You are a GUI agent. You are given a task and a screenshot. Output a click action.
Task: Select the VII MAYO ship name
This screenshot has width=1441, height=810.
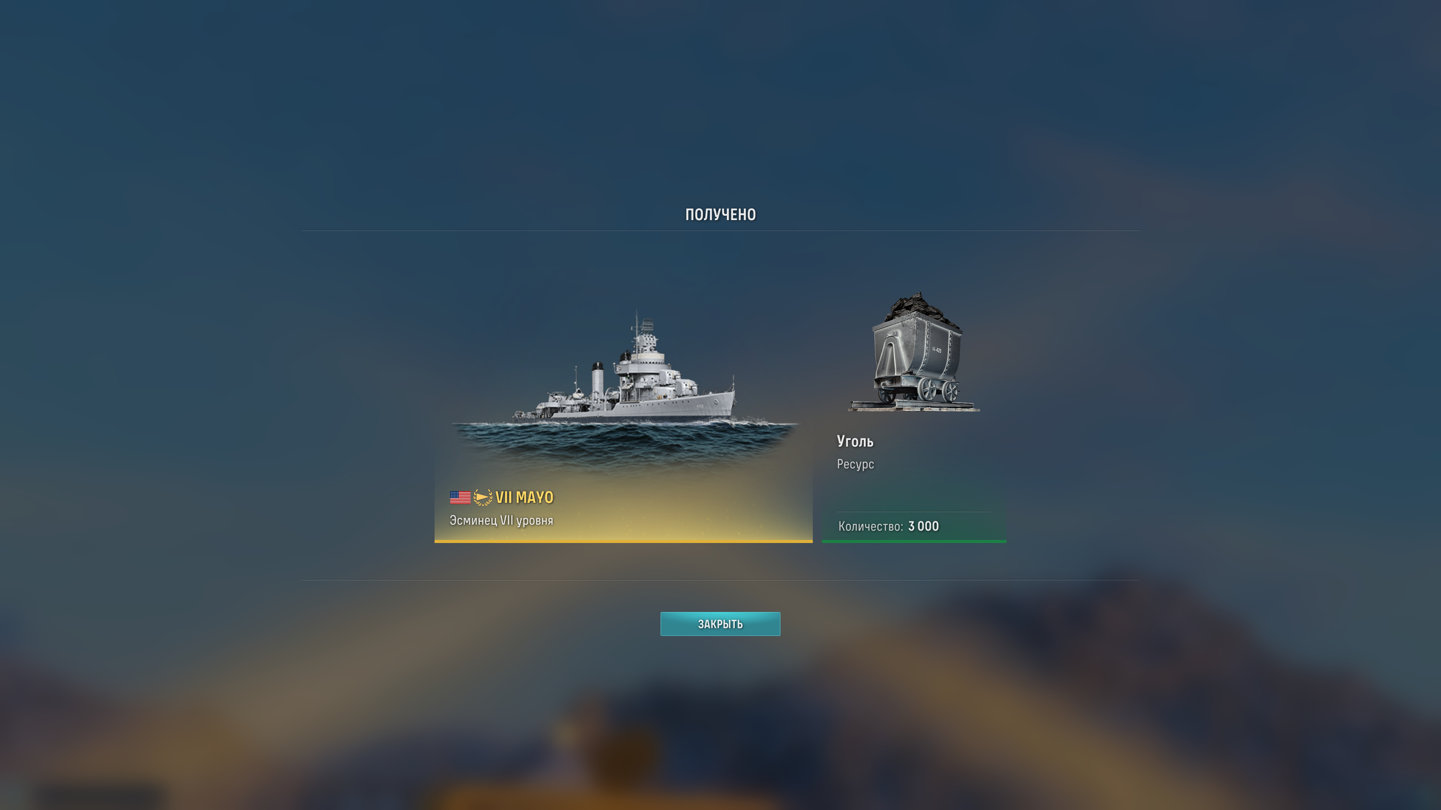click(524, 497)
